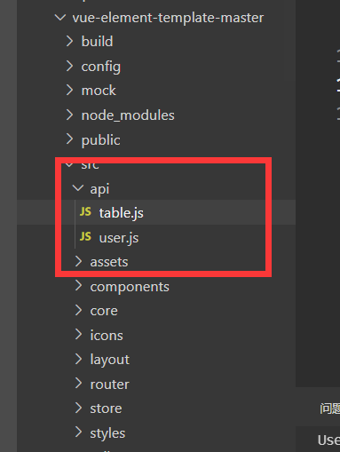Screen dimensions: 340x452
Task: Open the 问题 panel tab
Action: (329, 408)
